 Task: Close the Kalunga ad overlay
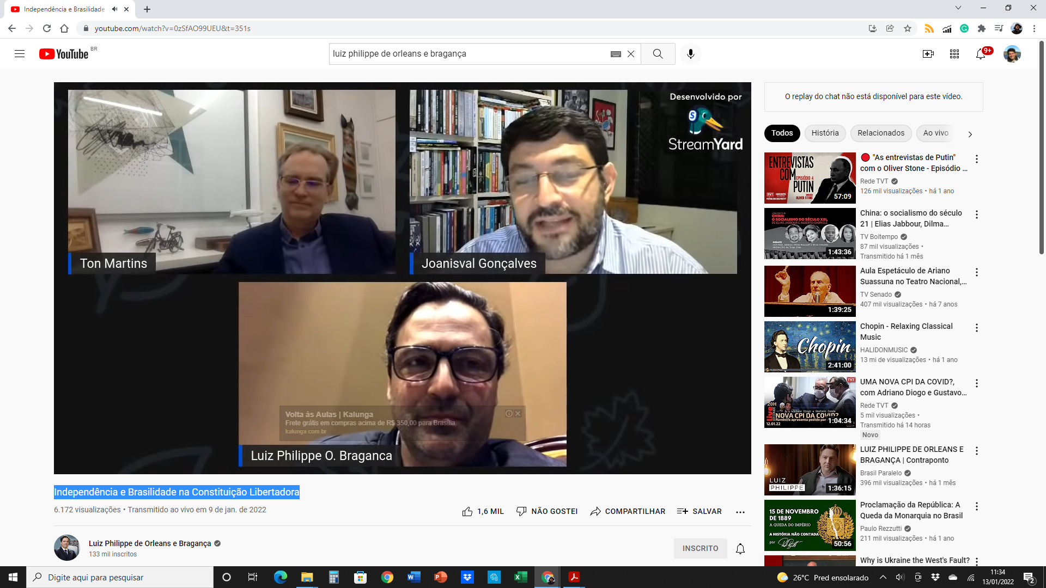(x=518, y=414)
